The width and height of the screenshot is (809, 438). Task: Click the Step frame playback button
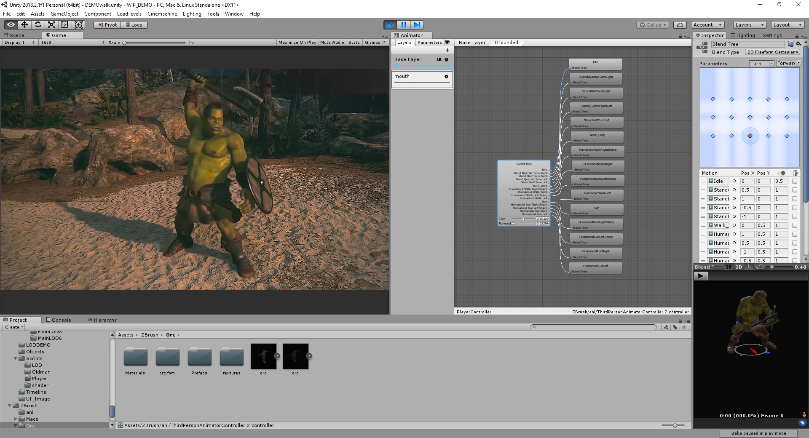[417, 25]
